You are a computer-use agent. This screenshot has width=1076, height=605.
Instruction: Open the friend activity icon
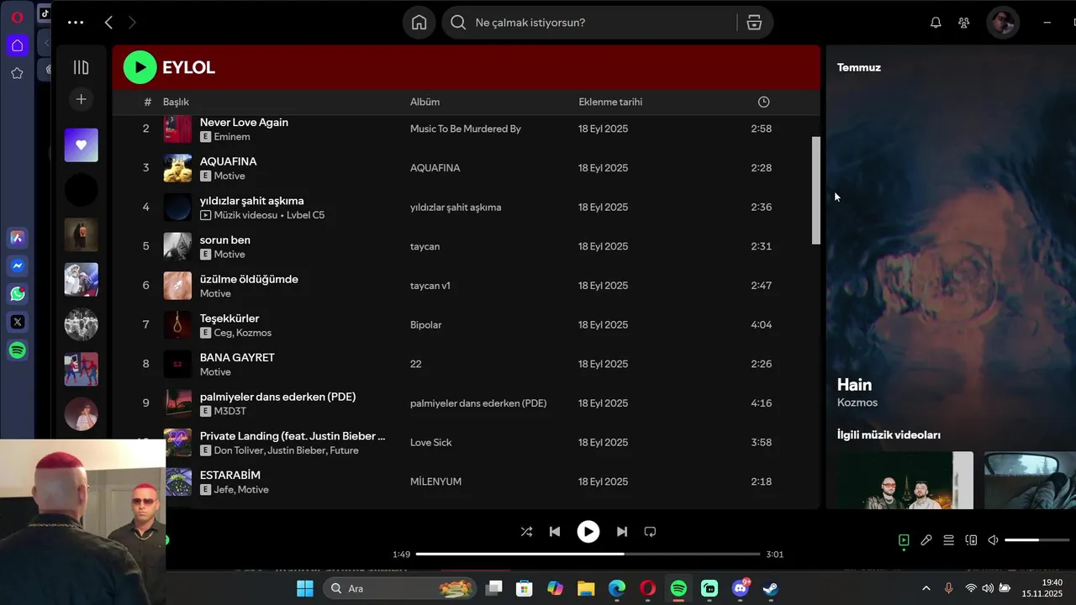pyautogui.click(x=964, y=23)
